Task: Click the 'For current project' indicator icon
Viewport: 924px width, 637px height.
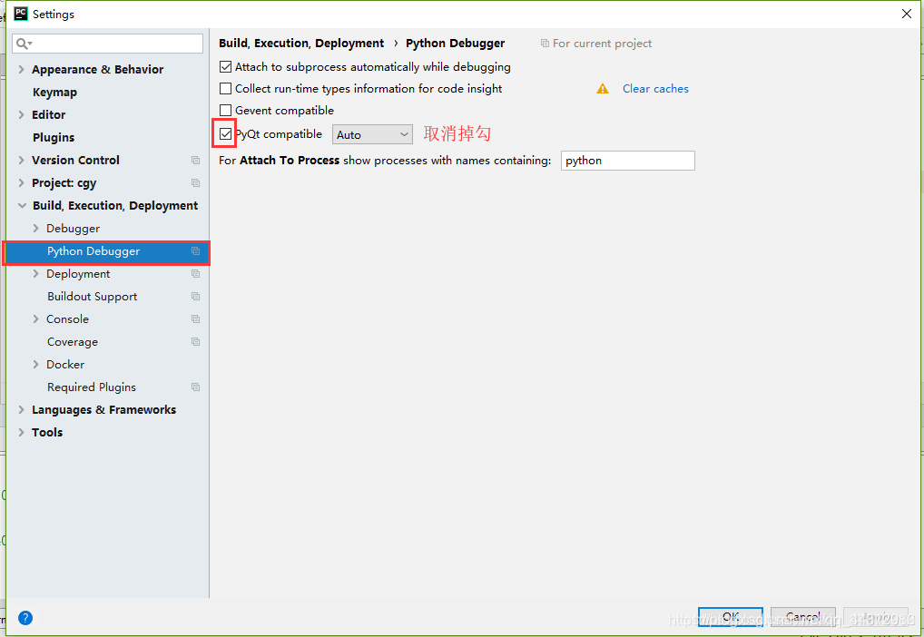Action: point(546,43)
